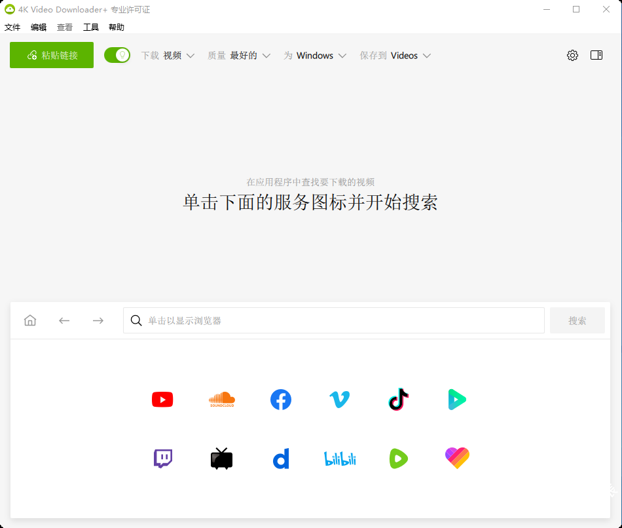Open the 帮助 menu
Image resolution: width=622 pixels, height=528 pixels.
point(117,27)
